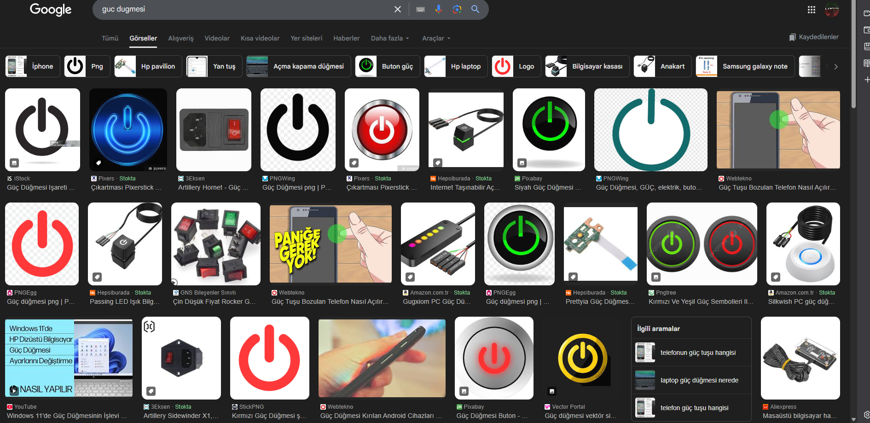Search related 'telefon güç tuşu hangisi'
This screenshot has width=870, height=423.
(x=691, y=408)
